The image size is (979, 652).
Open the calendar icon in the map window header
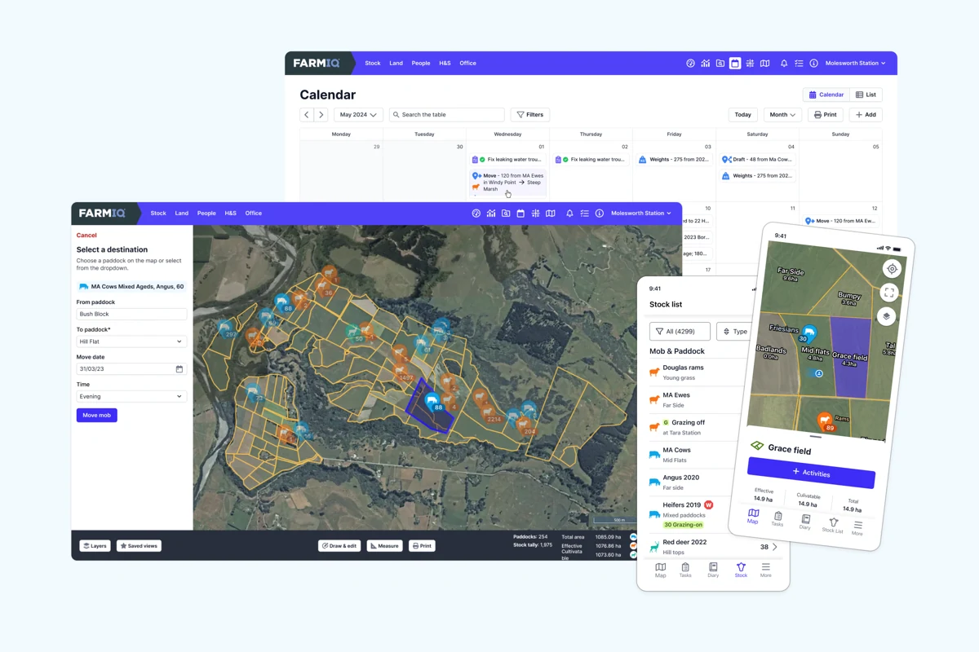[521, 214]
